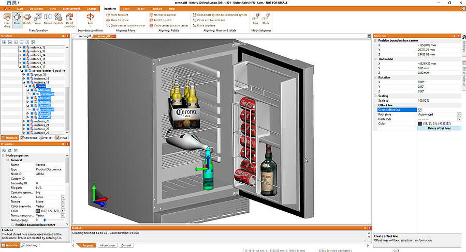Select the Free drag tool
466x252 pixels.
point(7,20)
